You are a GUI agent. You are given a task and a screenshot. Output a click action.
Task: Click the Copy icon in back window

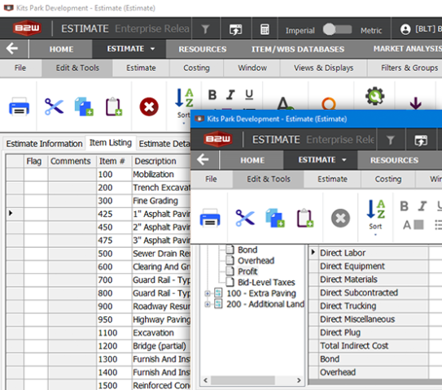pos(84,106)
